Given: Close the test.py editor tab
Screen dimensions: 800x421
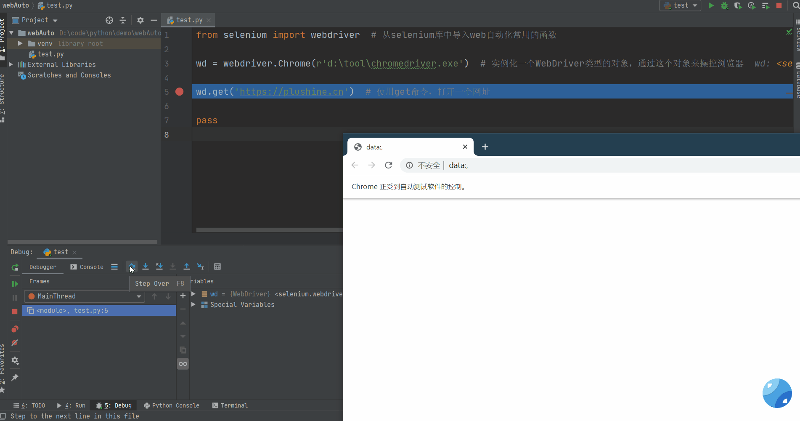Looking at the screenshot, I should point(209,20).
